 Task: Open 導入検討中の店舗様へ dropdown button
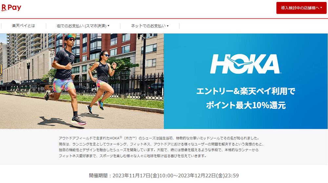pos(301,8)
